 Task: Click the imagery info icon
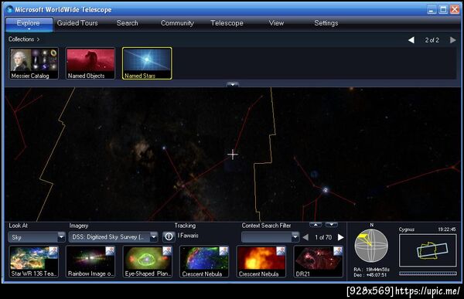click(169, 236)
